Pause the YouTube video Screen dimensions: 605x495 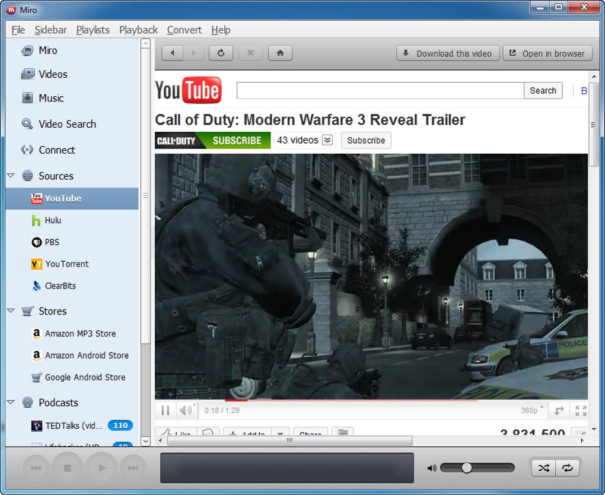(165, 410)
